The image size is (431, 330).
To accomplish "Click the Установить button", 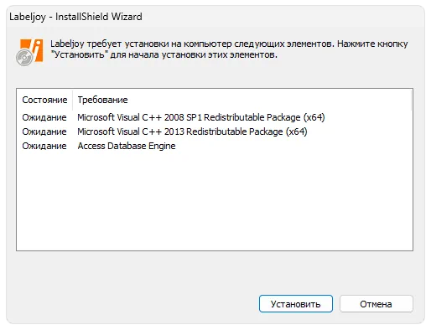I will click(296, 304).
